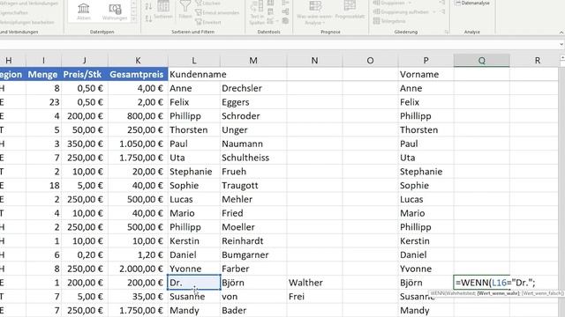This screenshot has height=317, width=565.
Task: Open the Gliederung dialog launcher
Action: (447, 32)
